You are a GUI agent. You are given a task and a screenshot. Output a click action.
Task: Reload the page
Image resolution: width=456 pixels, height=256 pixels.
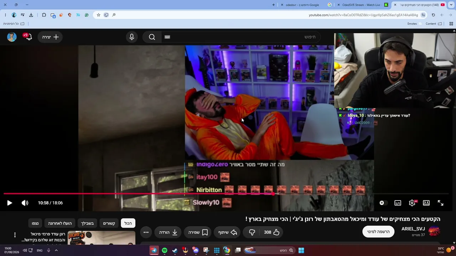[x=433, y=15]
